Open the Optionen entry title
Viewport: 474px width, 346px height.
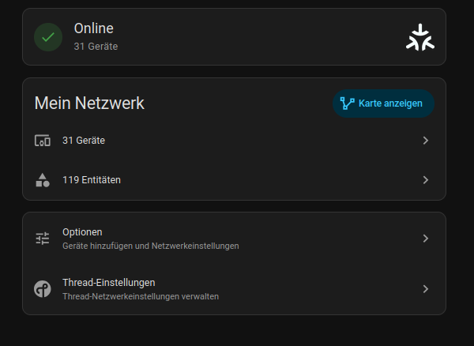pos(82,232)
